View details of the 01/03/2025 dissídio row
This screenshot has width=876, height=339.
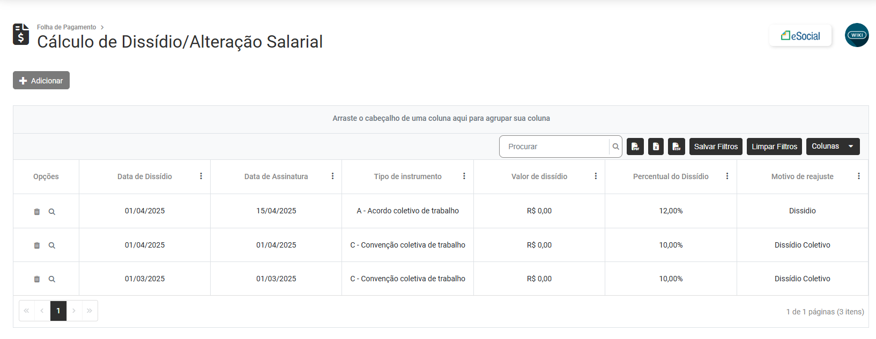[x=52, y=279]
